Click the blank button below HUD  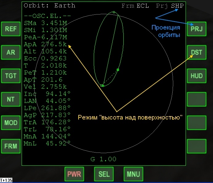(197, 99)
